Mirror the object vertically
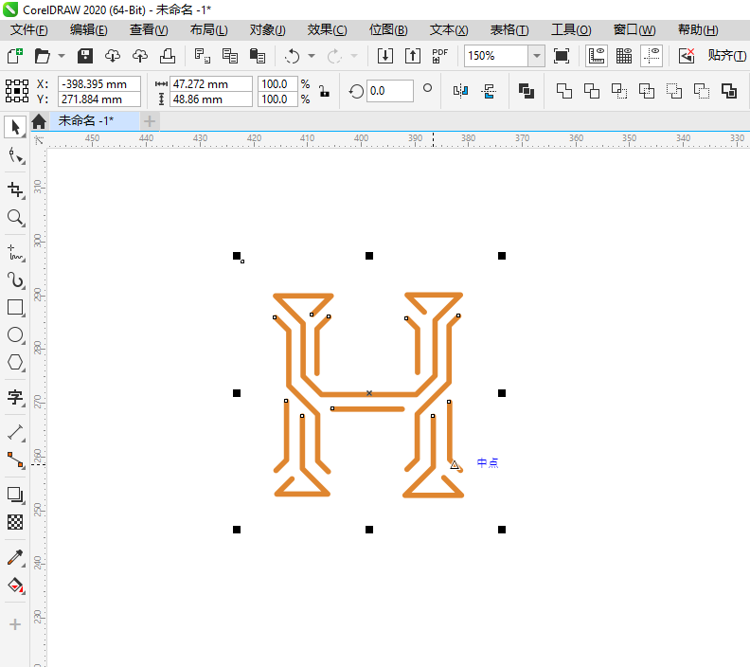The height and width of the screenshot is (667, 750). 489,91
